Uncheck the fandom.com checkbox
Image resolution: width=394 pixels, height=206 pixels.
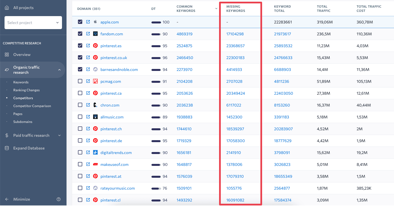coord(80,34)
